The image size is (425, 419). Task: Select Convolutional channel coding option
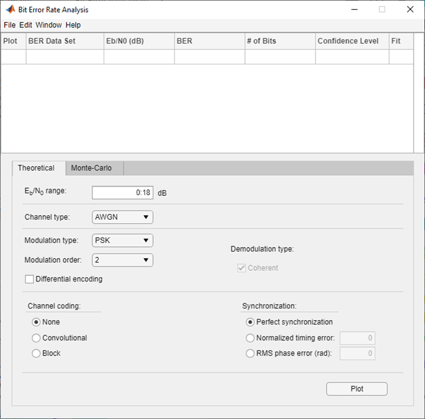point(36,338)
